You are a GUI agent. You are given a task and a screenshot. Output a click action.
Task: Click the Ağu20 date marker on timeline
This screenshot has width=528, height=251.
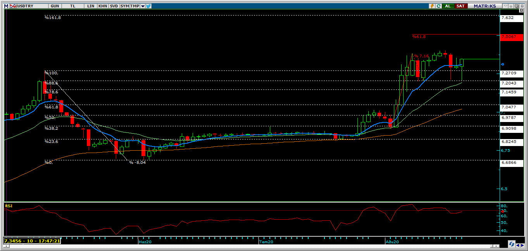[392, 242]
